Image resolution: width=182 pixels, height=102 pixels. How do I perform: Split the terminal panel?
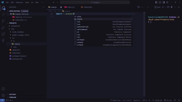pyautogui.click(x=168, y=7)
